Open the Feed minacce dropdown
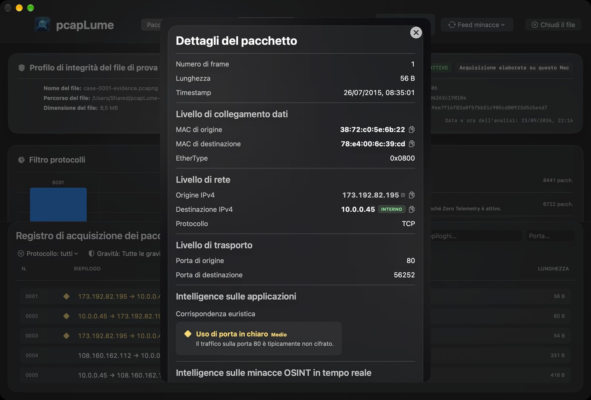Image resolution: width=591 pixels, height=400 pixels. click(477, 25)
